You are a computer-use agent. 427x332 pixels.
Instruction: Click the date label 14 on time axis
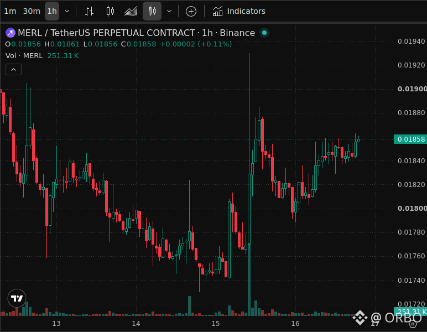tap(136, 324)
